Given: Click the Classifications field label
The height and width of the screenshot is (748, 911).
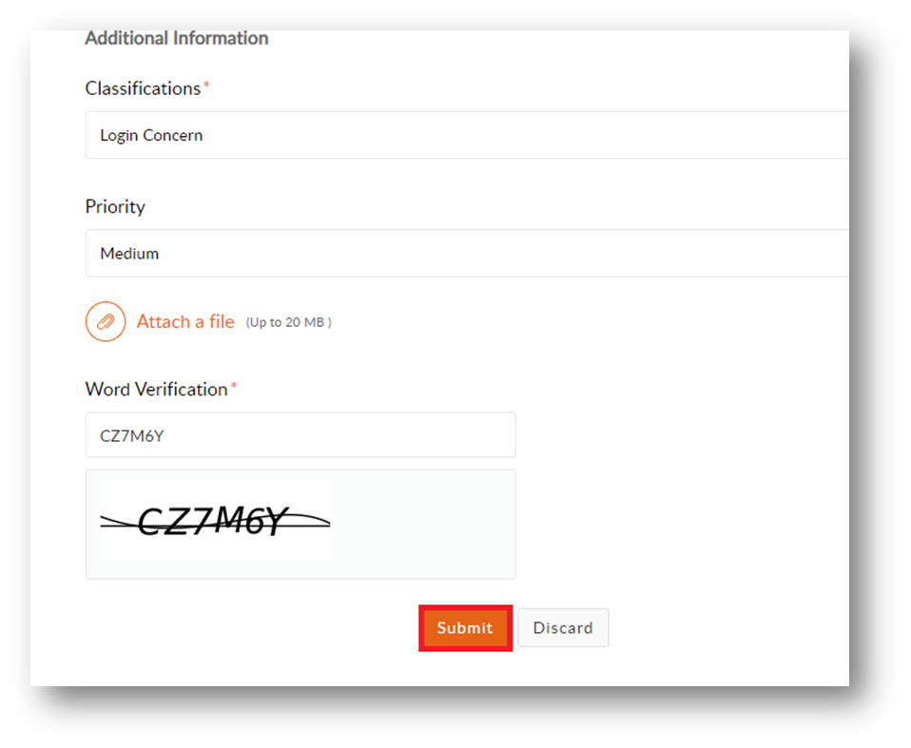Looking at the screenshot, I should click(143, 88).
